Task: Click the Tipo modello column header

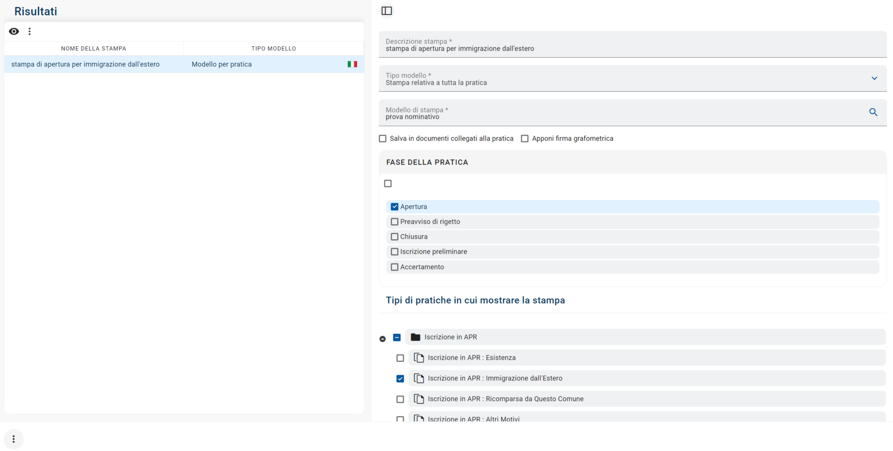Action: 274,48
